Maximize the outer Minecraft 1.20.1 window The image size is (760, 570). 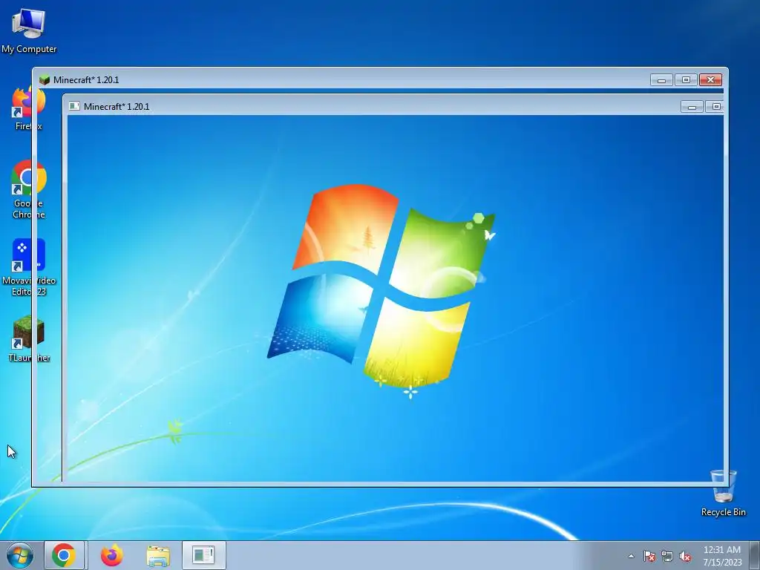point(685,80)
